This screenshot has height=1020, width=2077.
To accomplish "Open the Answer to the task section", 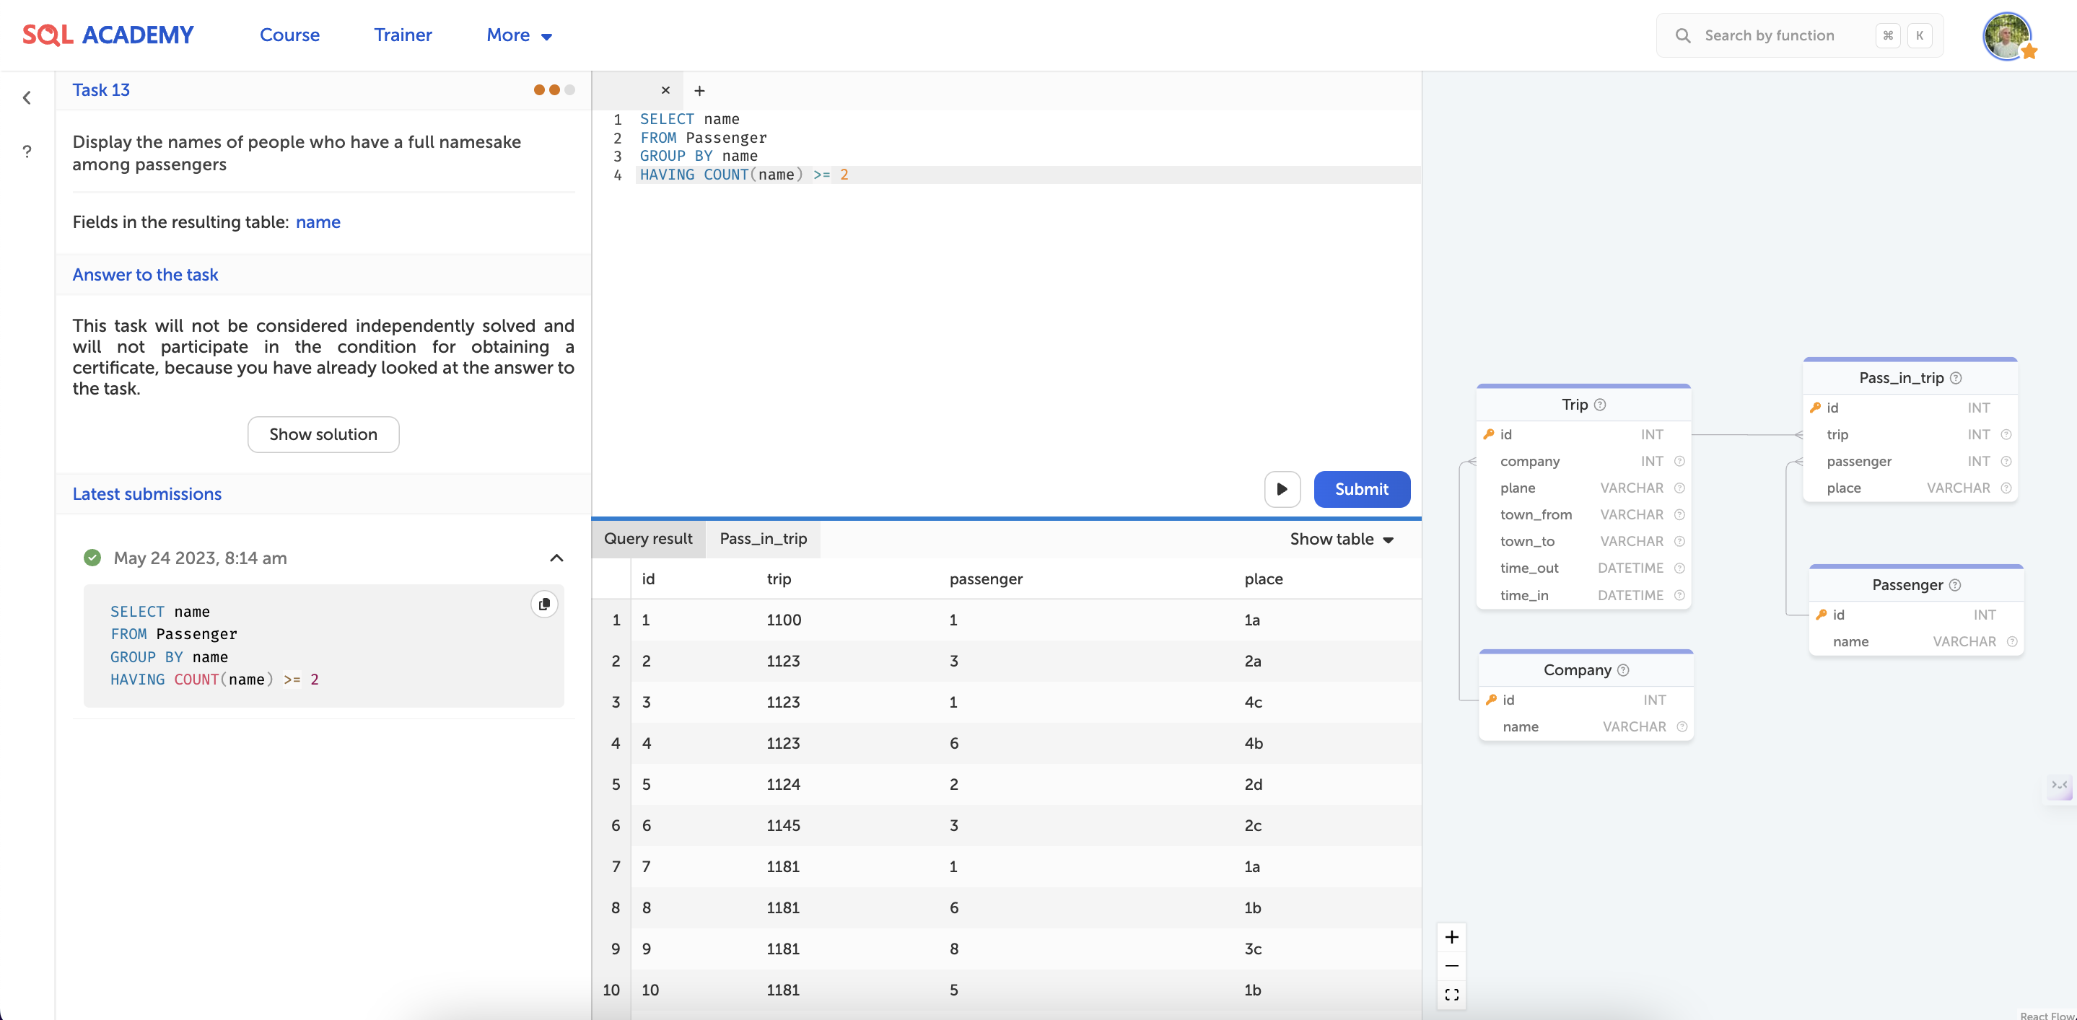I will (145, 274).
